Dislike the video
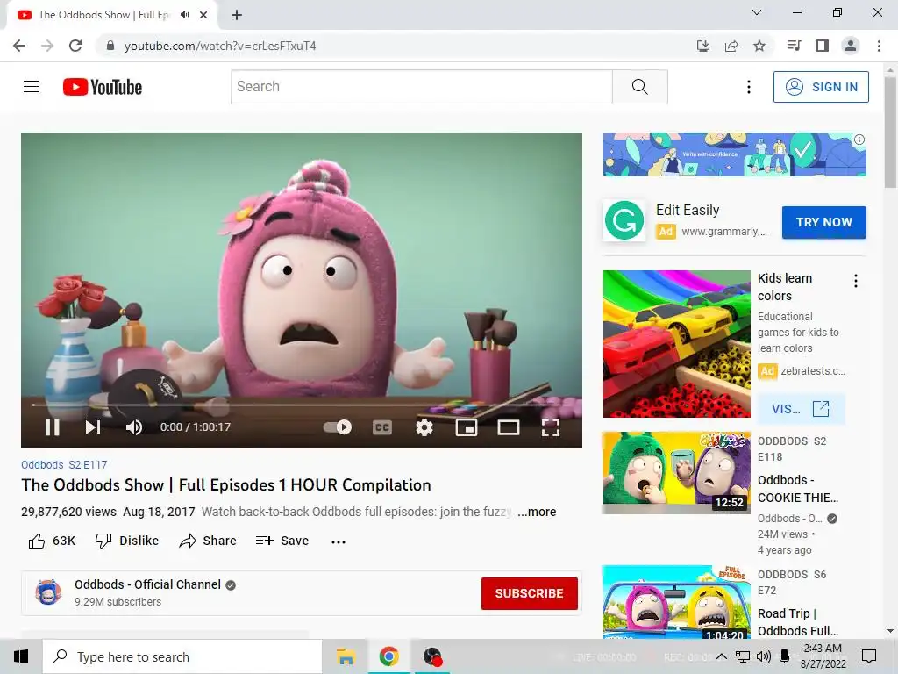Screen dimensions: 898x674 127,541
